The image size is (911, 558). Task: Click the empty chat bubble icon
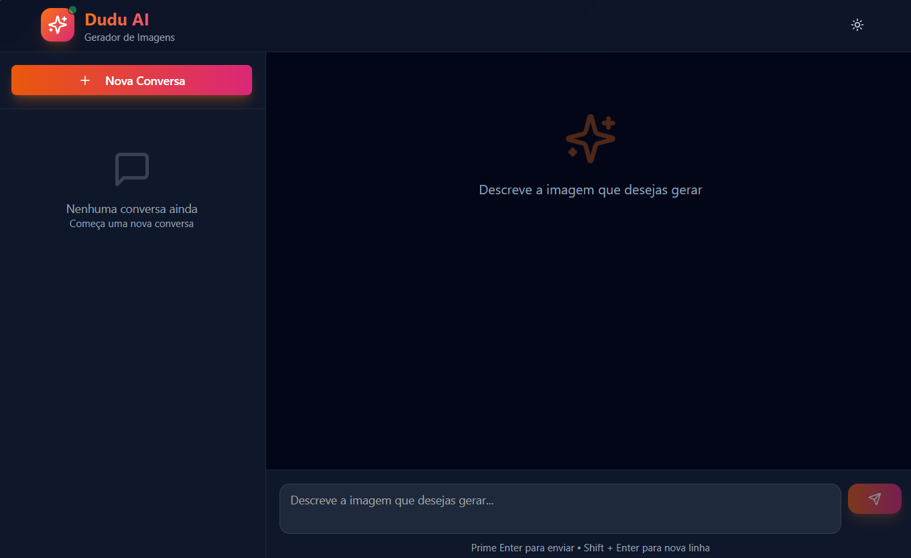pyautogui.click(x=132, y=169)
